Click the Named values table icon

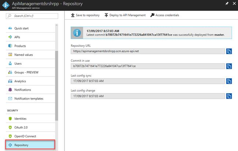point(10,54)
